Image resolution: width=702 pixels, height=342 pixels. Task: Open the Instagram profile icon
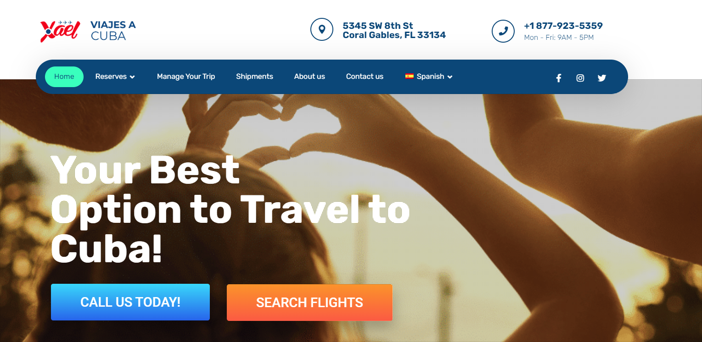click(580, 78)
